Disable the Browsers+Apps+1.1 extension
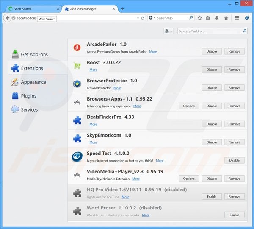The image size is (254, 229). tap(212, 106)
